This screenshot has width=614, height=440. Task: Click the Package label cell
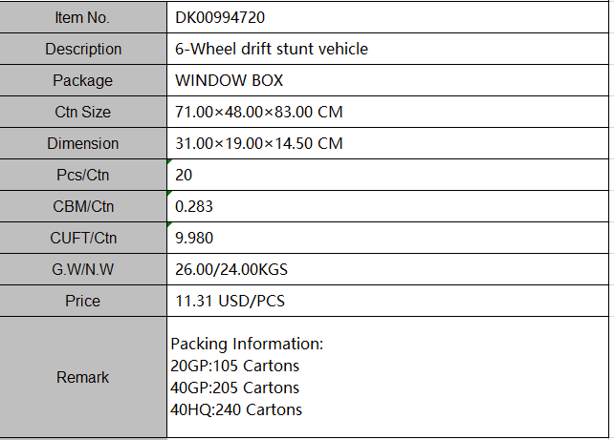click(83, 80)
